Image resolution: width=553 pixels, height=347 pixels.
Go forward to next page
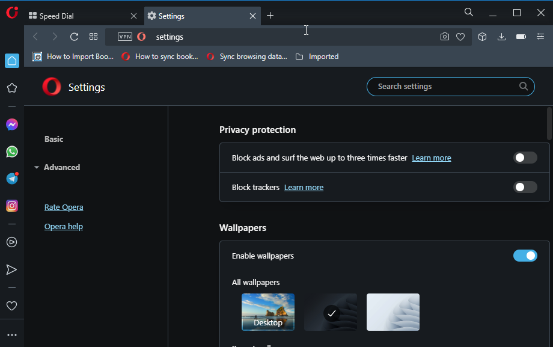(x=55, y=37)
